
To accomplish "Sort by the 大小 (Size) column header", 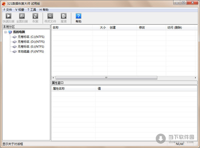I will pos(100,28).
